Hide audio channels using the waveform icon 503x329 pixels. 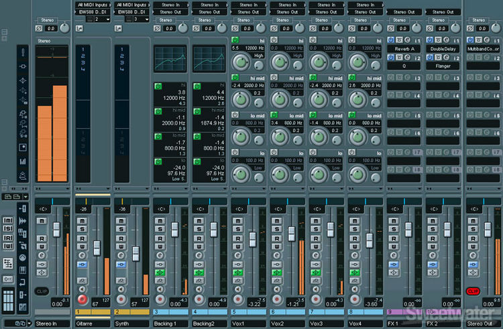tap(22, 220)
